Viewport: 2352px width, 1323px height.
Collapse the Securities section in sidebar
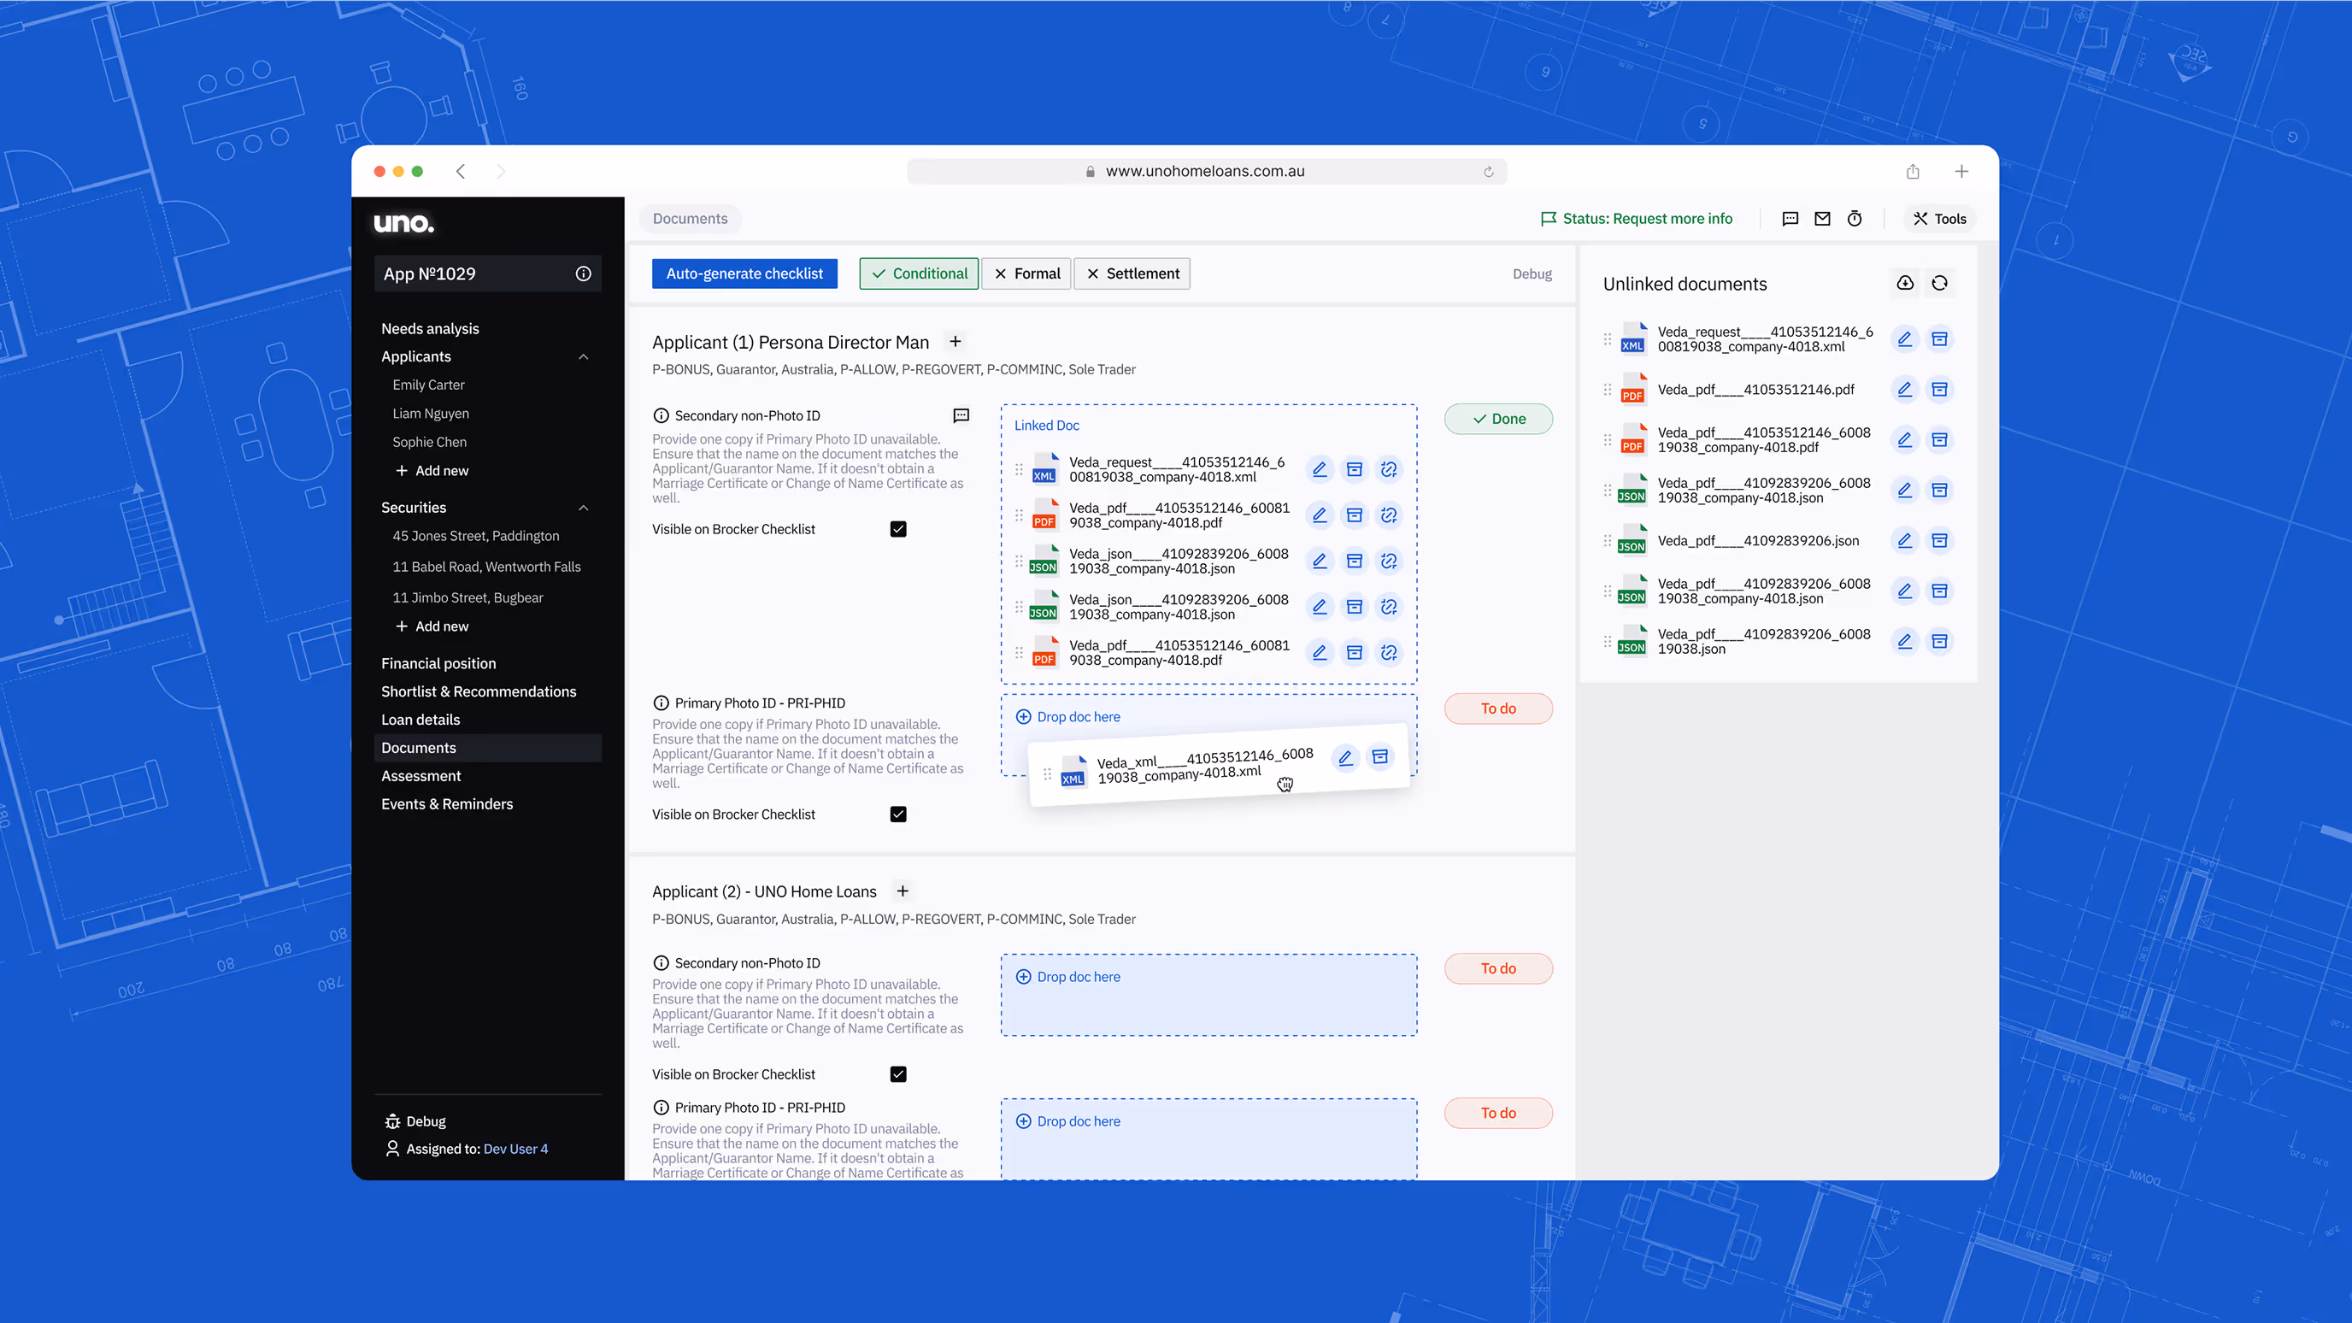[584, 508]
